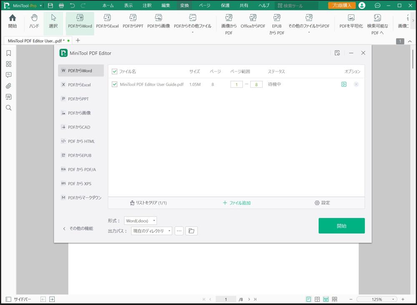Click the start page range field
This screenshot has height=305, width=417.
coord(236,84)
